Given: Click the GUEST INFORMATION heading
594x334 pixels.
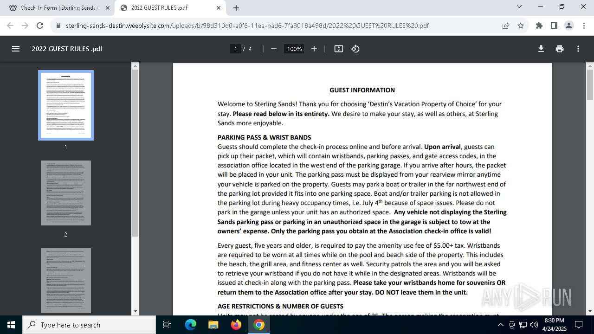Looking at the screenshot, I should [362, 90].
